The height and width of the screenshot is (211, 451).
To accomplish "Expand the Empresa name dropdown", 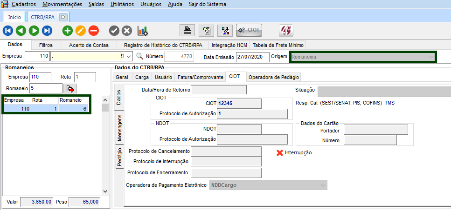I will coord(129,57).
